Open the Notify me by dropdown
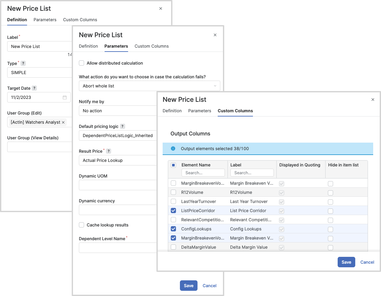 pos(118,111)
